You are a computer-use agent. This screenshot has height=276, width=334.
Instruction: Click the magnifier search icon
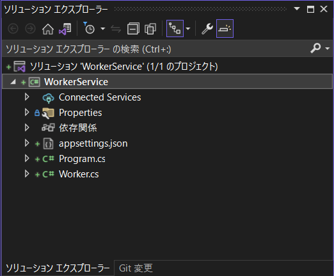click(315, 48)
